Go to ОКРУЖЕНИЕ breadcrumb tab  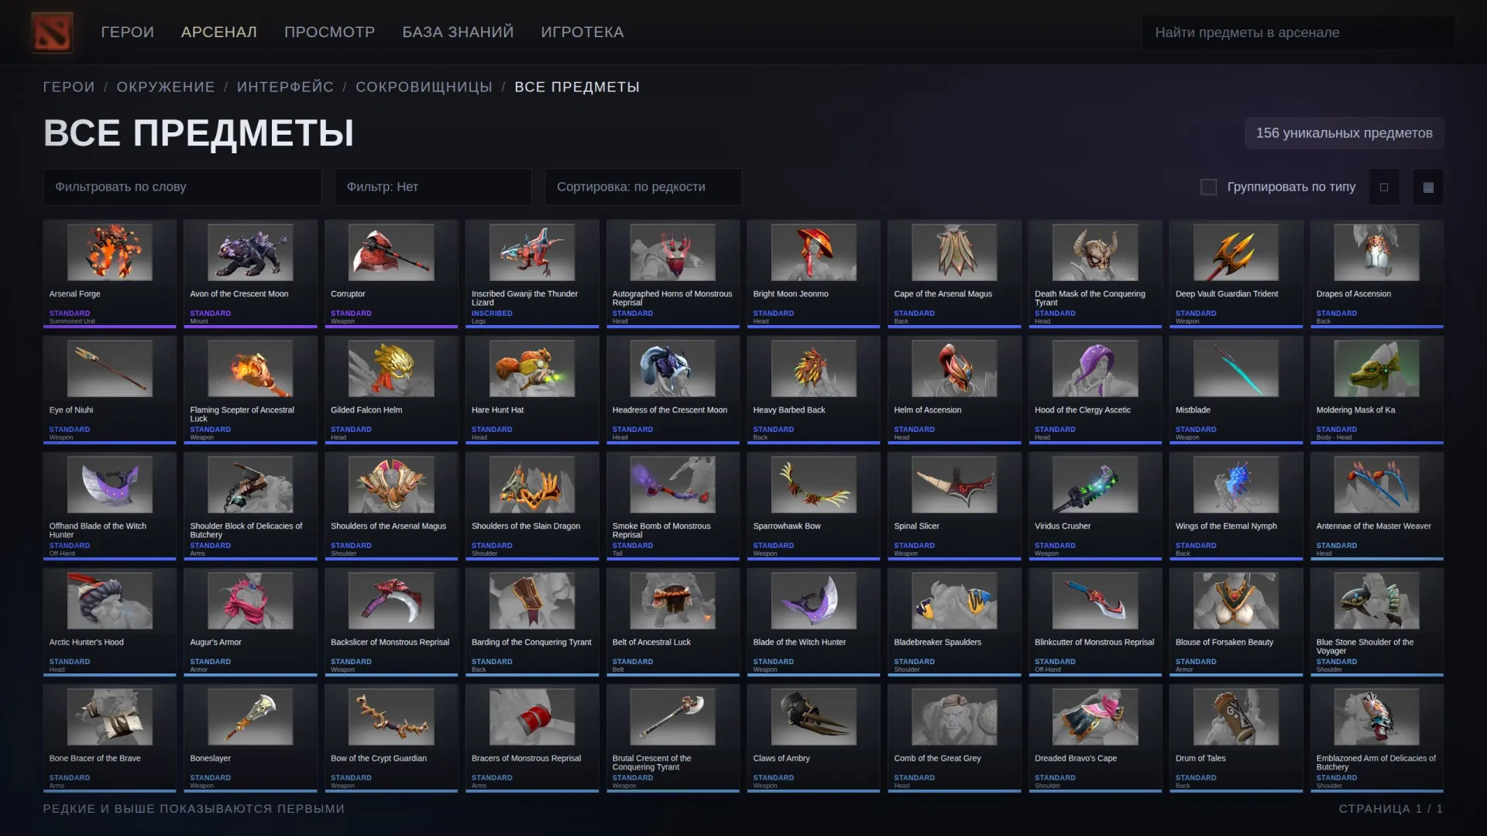tap(166, 87)
